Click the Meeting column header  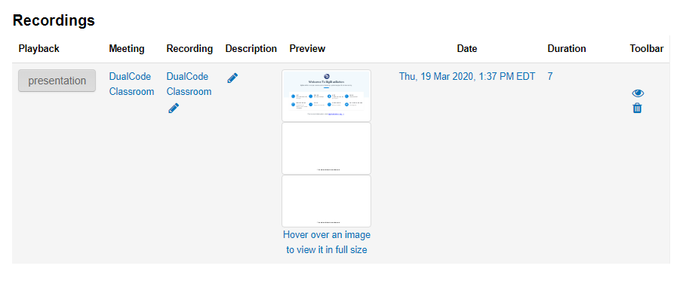[127, 48]
